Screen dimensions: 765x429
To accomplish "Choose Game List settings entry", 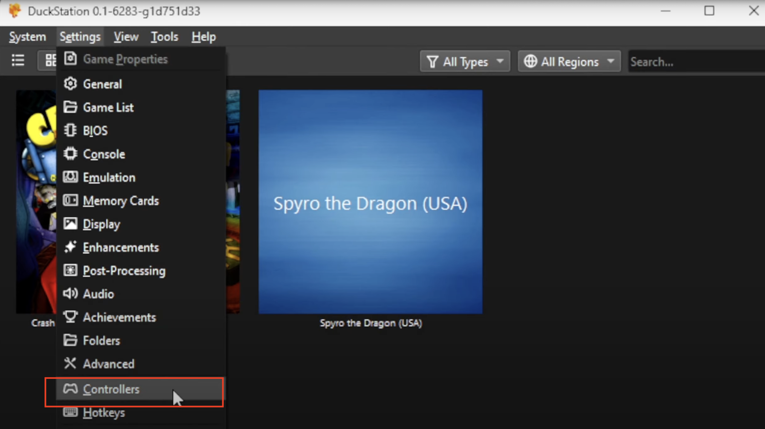I will [x=141, y=107].
